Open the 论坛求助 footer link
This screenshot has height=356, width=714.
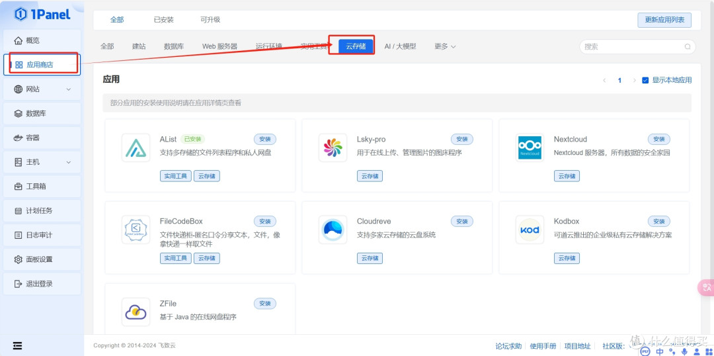click(508, 347)
